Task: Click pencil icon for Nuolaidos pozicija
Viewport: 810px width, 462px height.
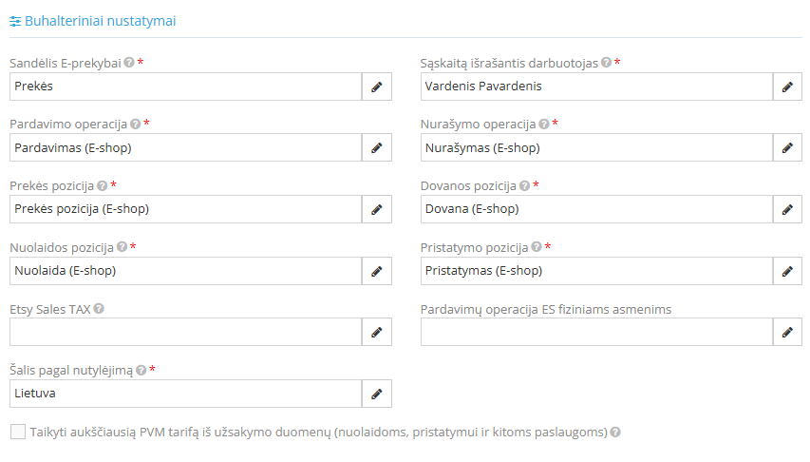Action: pyautogui.click(x=376, y=271)
